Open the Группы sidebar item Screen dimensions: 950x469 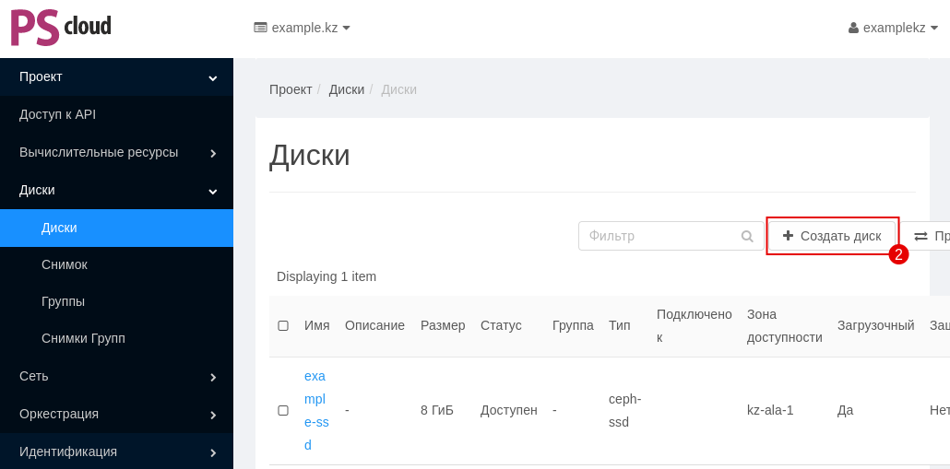[x=116, y=301]
